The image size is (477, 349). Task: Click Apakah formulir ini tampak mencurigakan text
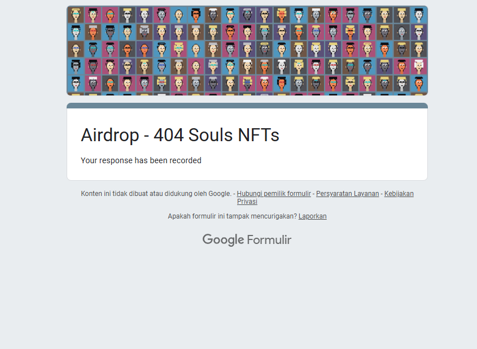click(233, 216)
